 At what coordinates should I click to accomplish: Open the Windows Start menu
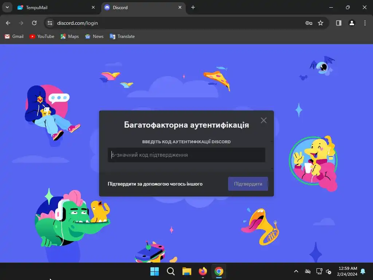click(154, 271)
